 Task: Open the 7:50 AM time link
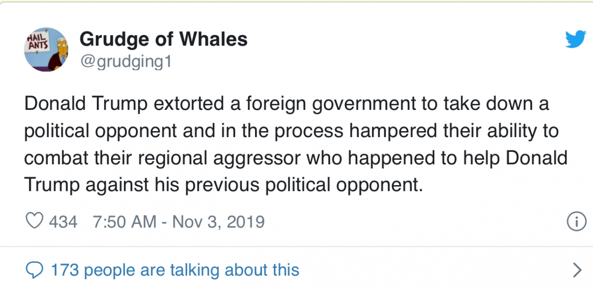(125, 221)
